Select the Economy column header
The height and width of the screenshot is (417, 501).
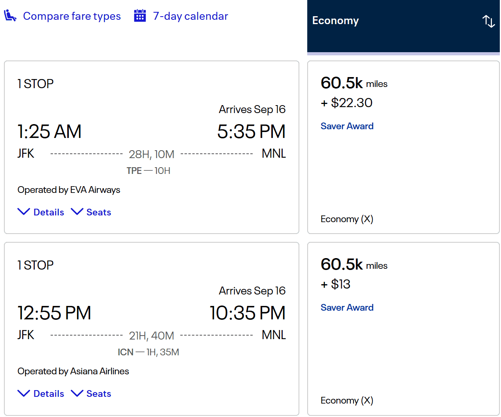click(335, 20)
